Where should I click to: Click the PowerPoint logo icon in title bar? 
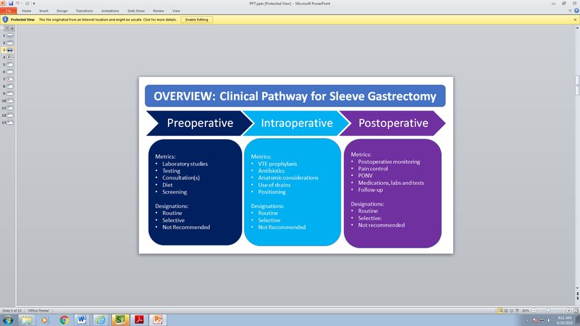[3, 3]
